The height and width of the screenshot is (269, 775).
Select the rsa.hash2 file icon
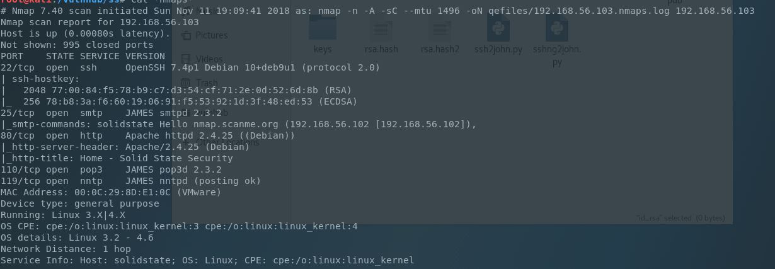[x=440, y=29]
